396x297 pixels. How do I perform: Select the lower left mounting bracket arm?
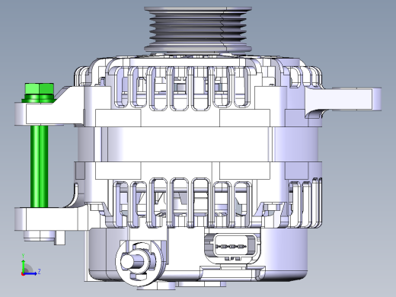51,219
